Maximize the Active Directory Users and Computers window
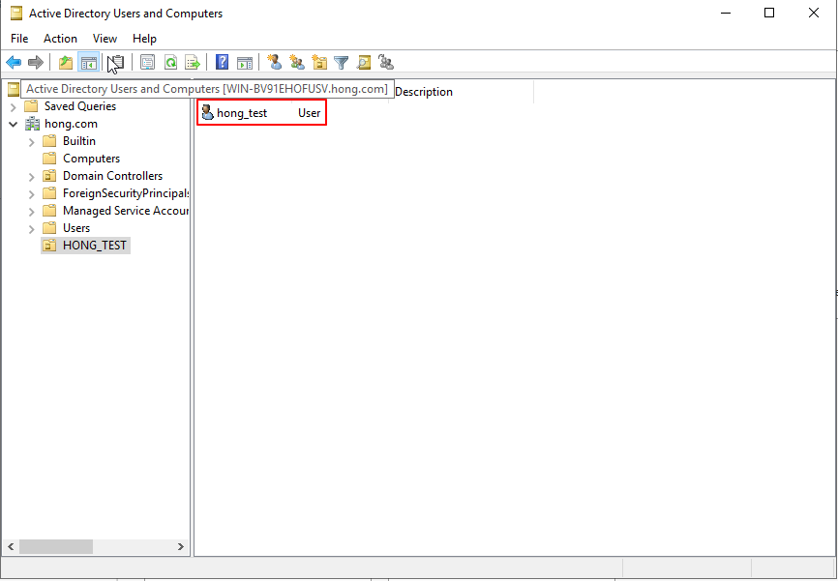838x581 pixels. pyautogui.click(x=769, y=13)
